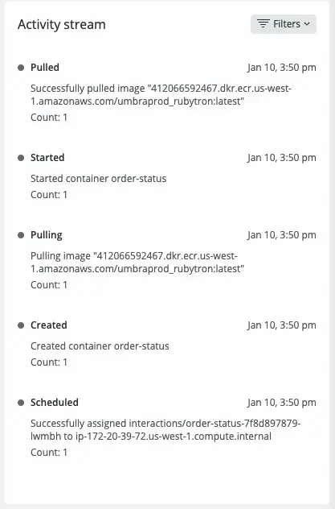Image resolution: width=335 pixels, height=509 pixels.
Task: Click the Activity stream heading
Action: click(62, 25)
